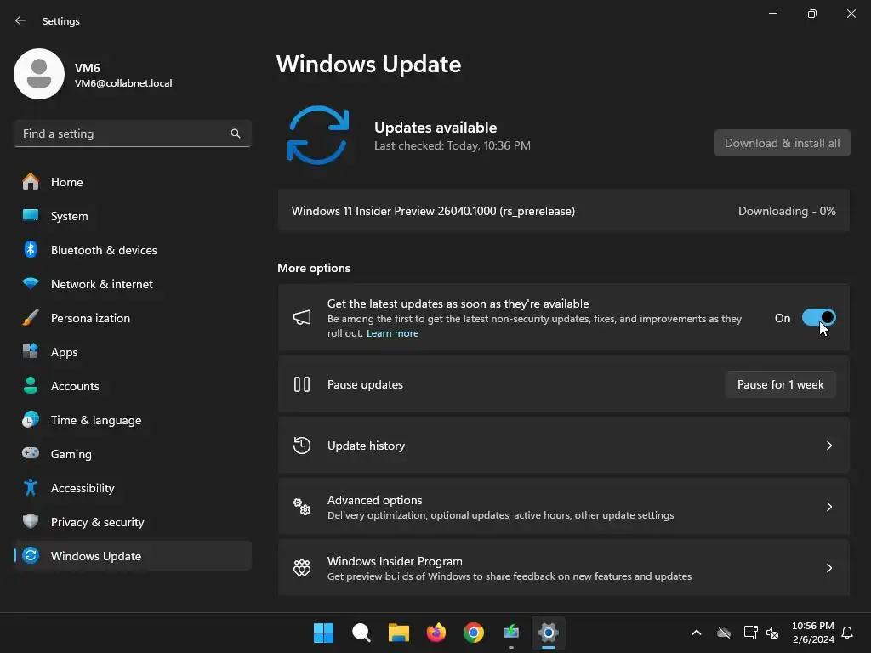Screen dimensions: 871x653
Task: Click the muted volume tray icon
Action: (772, 633)
